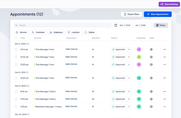Open the note icon for 10:00 am appointment
This screenshot has height=118, width=181.
click(151, 78)
